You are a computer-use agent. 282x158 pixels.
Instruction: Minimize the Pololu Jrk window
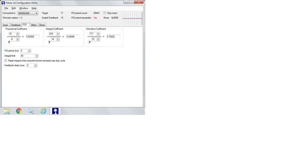[x=126, y=2]
